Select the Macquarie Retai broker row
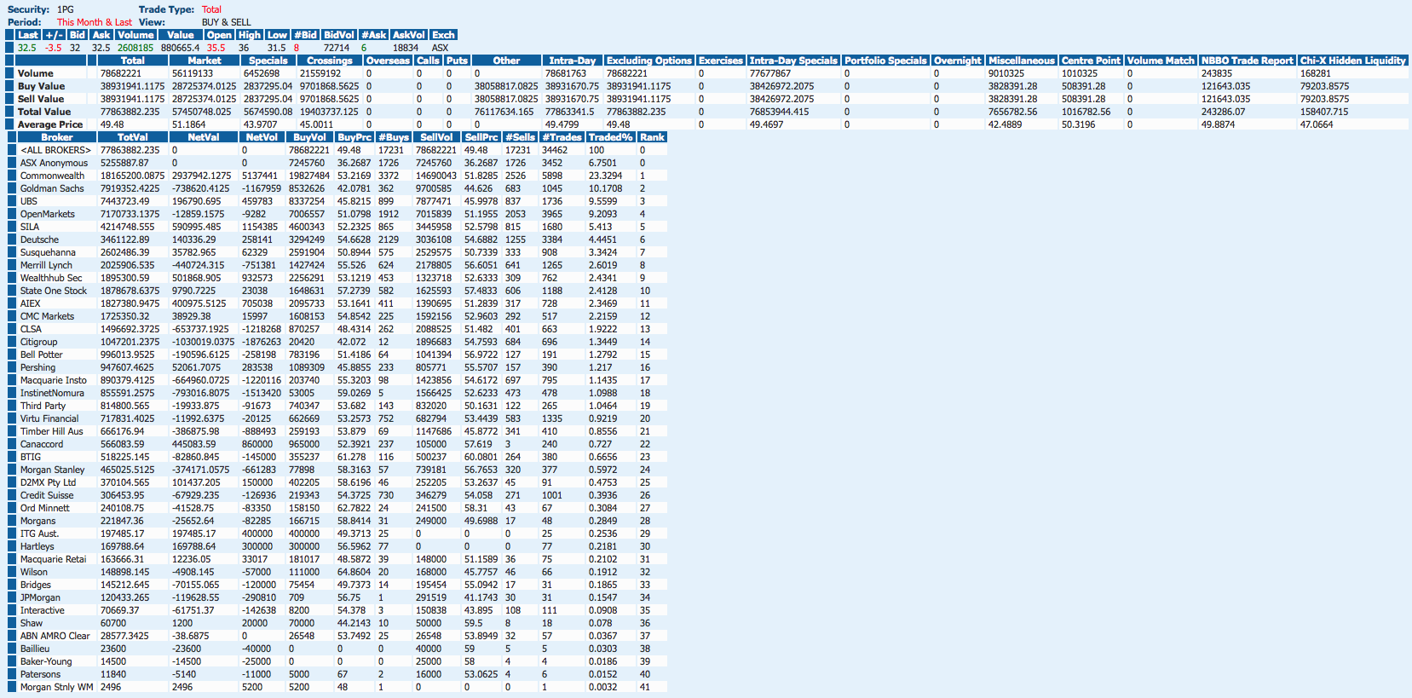The height and width of the screenshot is (698, 1412). (337, 559)
